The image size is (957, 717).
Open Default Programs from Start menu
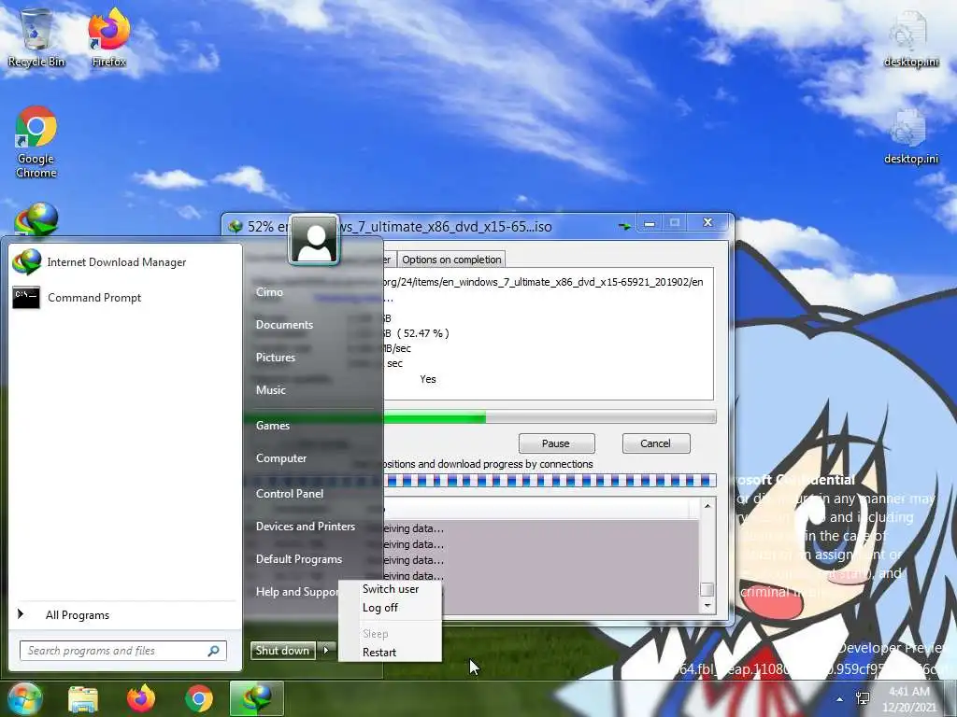pyautogui.click(x=298, y=559)
